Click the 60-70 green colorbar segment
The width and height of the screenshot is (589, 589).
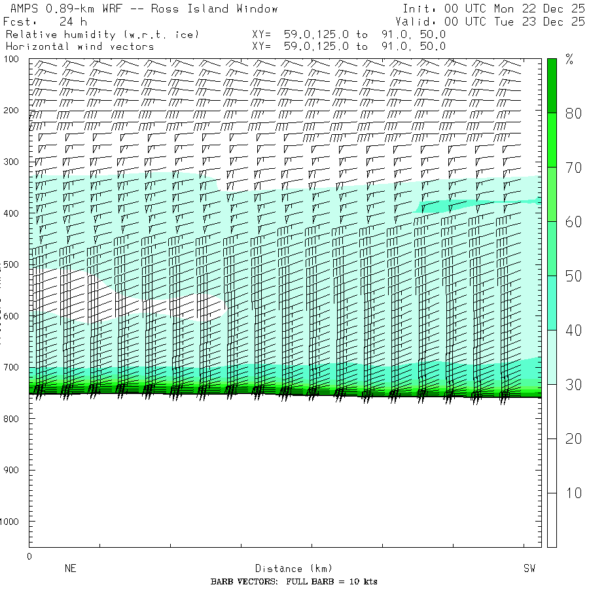coord(552,194)
